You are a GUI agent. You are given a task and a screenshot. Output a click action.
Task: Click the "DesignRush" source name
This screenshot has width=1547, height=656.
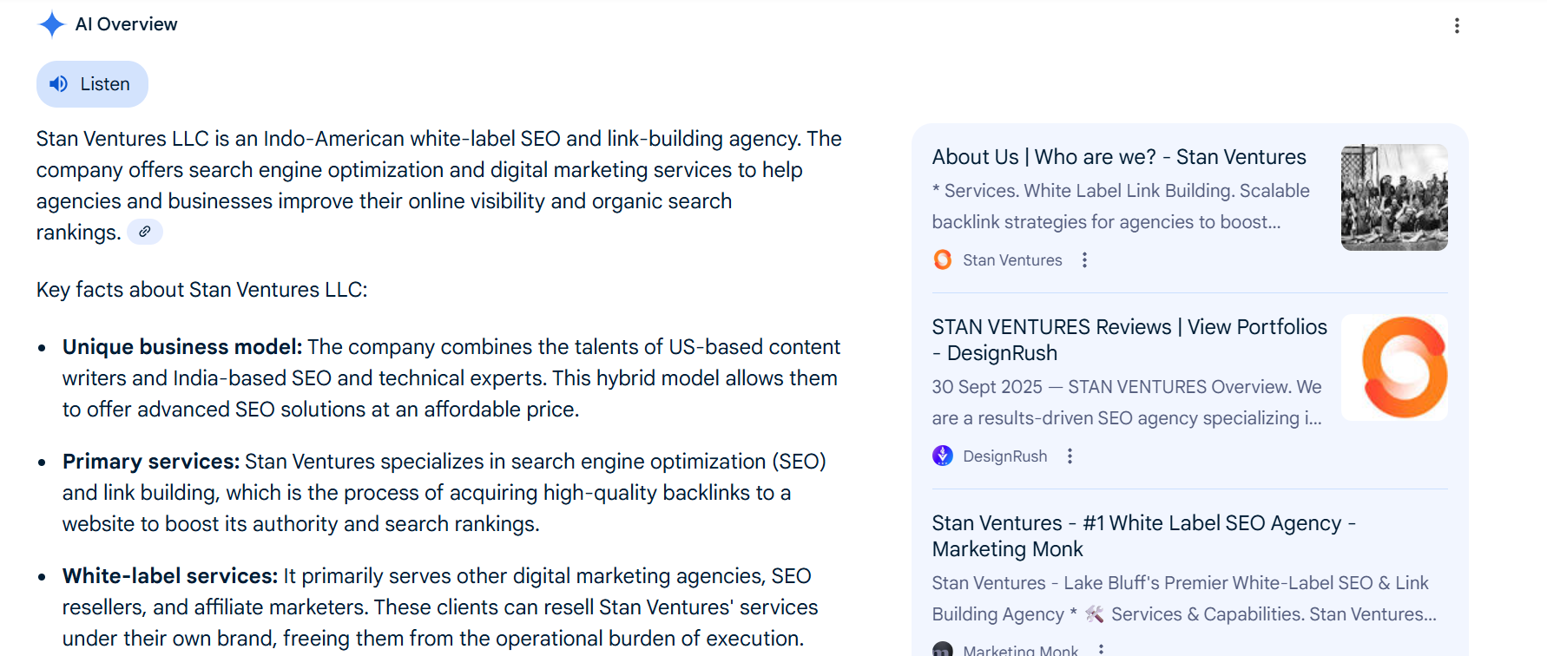[1005, 456]
